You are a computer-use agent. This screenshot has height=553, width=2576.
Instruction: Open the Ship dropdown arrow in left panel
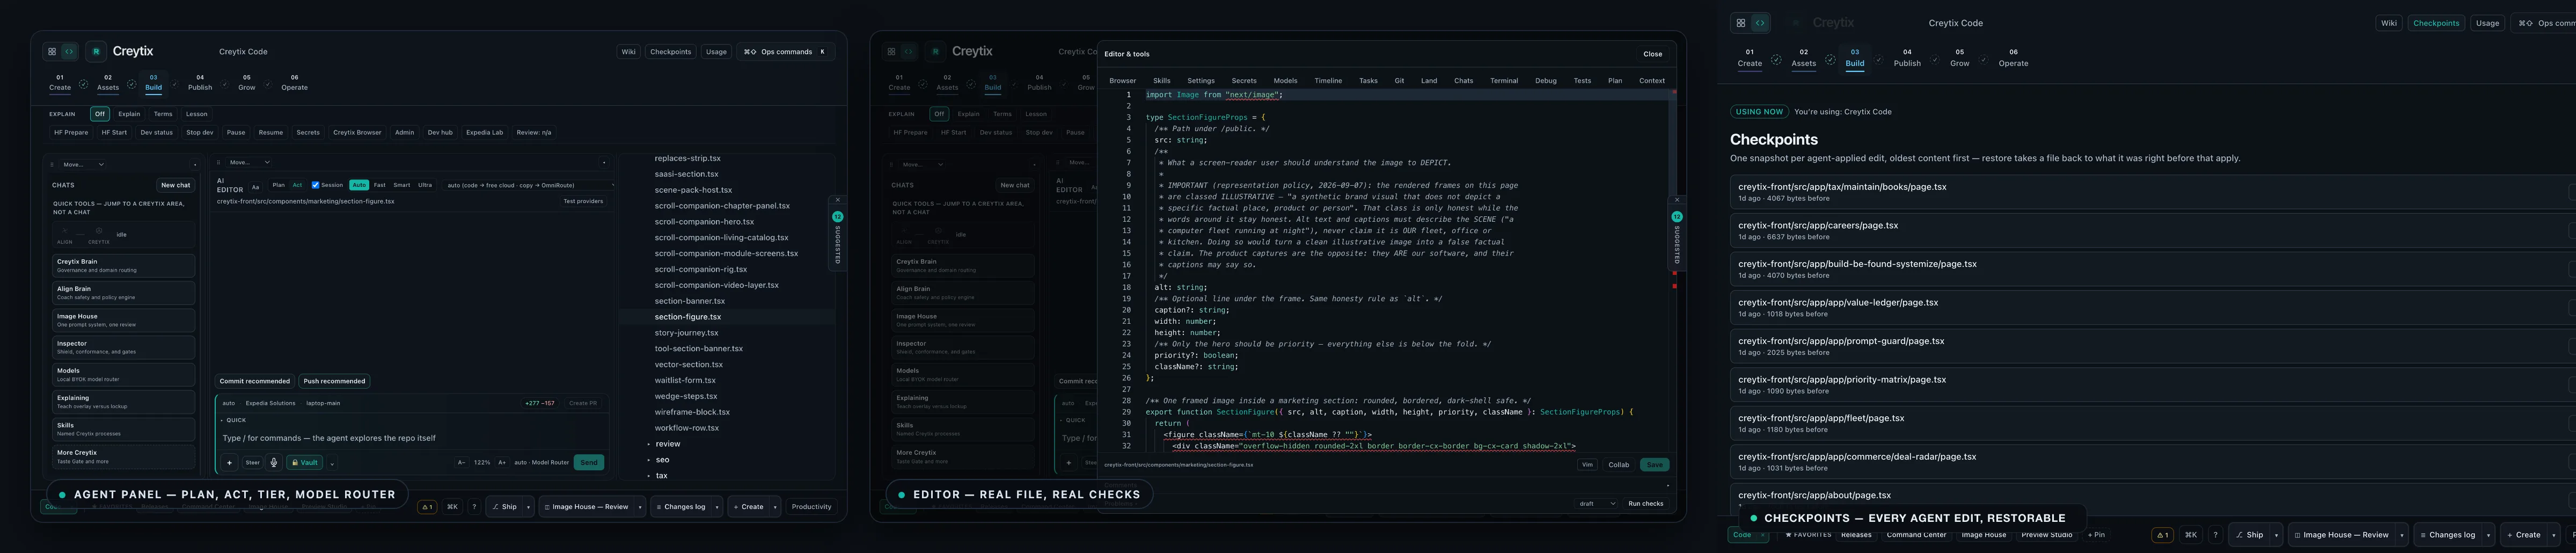528,507
